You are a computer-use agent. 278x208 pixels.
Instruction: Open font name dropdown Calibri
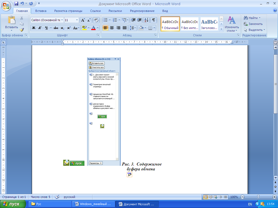coord(62,20)
